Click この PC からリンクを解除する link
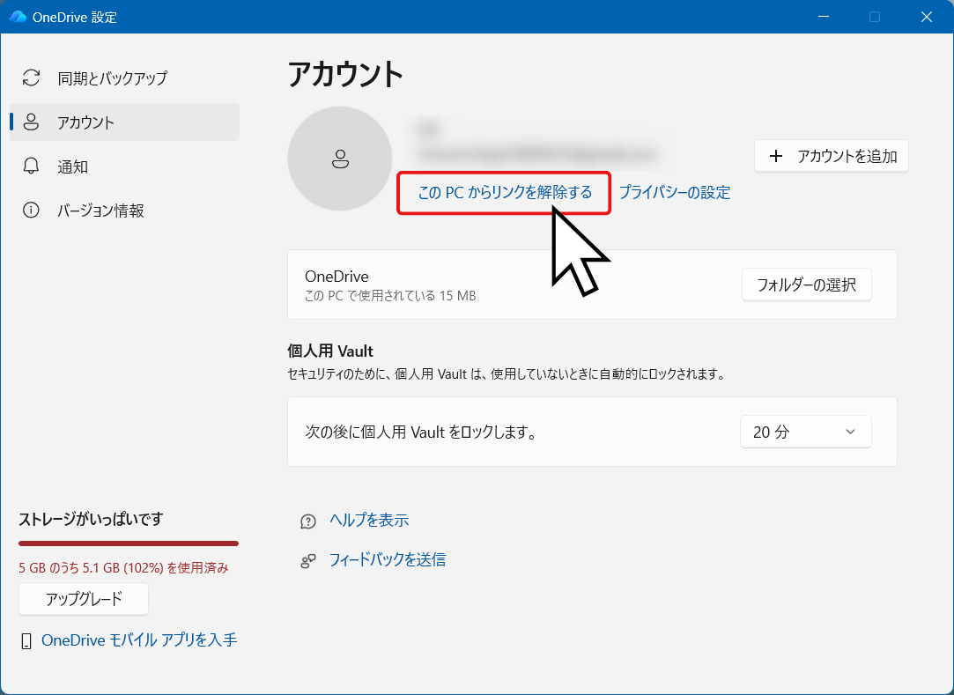Viewport: 954px width, 695px height. (x=505, y=192)
